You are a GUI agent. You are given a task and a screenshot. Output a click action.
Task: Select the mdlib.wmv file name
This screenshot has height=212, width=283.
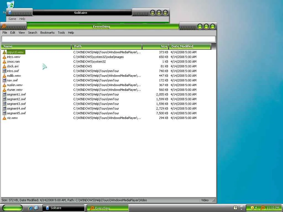point(14,76)
